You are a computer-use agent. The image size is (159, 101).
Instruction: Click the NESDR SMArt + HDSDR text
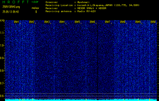(x=92, y=8)
